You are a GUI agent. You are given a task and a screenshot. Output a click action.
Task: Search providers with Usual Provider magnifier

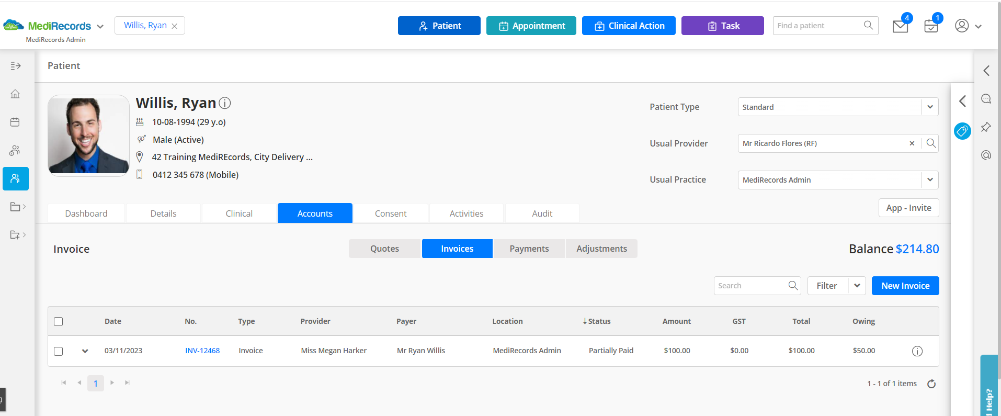coord(931,143)
